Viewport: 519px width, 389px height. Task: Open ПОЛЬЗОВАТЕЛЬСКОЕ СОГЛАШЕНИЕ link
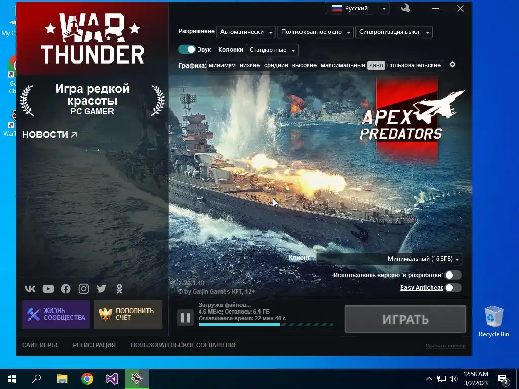[183, 345]
